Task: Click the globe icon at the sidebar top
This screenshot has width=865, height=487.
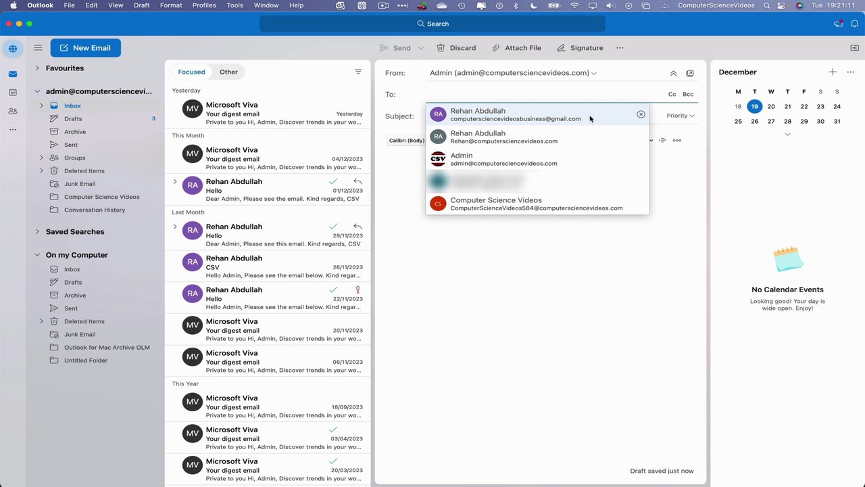Action: click(13, 49)
